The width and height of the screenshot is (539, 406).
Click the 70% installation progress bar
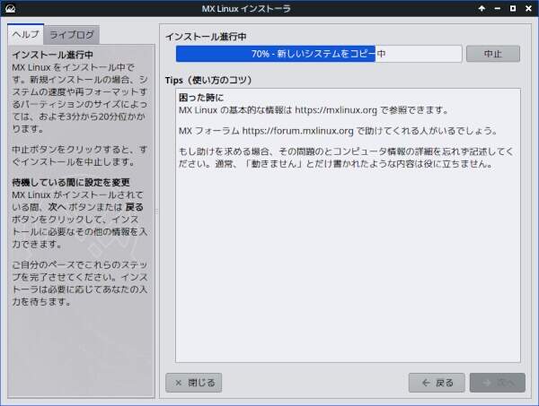click(x=319, y=54)
